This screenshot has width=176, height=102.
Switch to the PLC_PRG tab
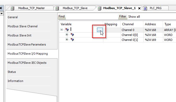pos(155,8)
